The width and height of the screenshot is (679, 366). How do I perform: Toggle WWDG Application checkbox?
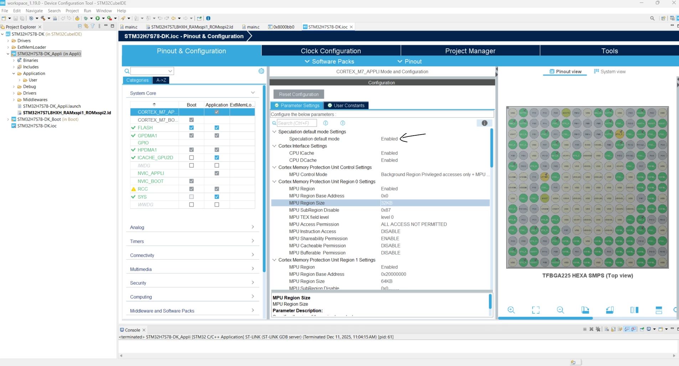[217, 205]
